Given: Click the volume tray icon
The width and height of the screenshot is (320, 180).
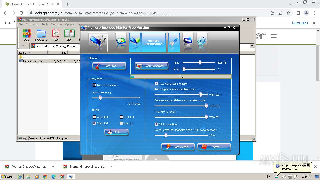Looking at the screenshot, I should [x=284, y=177].
